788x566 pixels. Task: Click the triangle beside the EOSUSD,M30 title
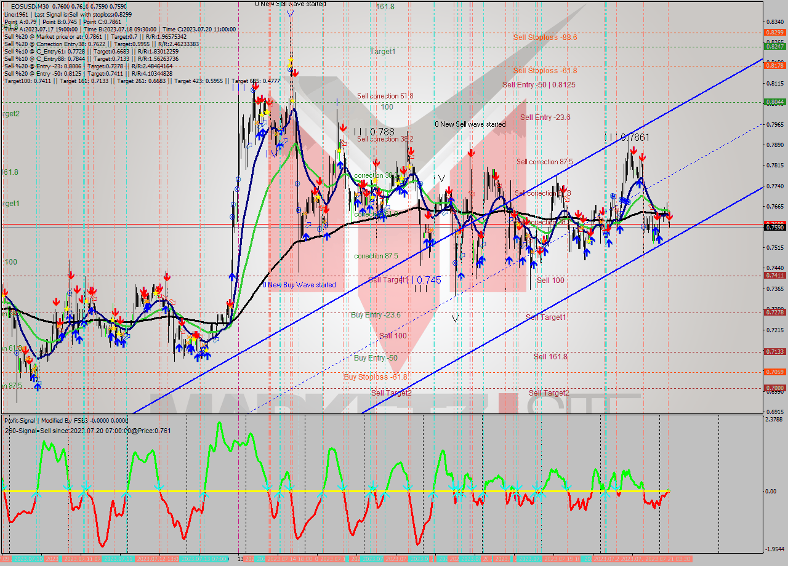[x=6, y=6]
